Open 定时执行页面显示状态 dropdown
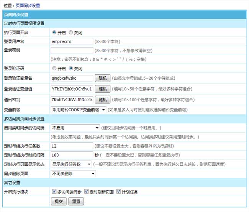Image resolution: width=249 pixels, height=212 pixels. click(x=71, y=164)
